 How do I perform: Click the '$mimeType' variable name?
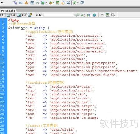pyautogui.click(x=18, y=28)
